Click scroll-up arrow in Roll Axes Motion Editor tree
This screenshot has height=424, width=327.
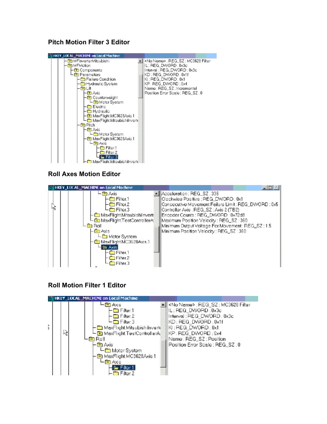click(x=156, y=194)
